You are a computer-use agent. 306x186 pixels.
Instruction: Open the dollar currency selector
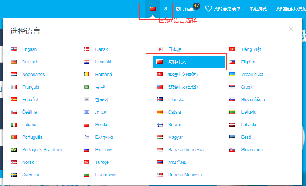(x=166, y=8)
